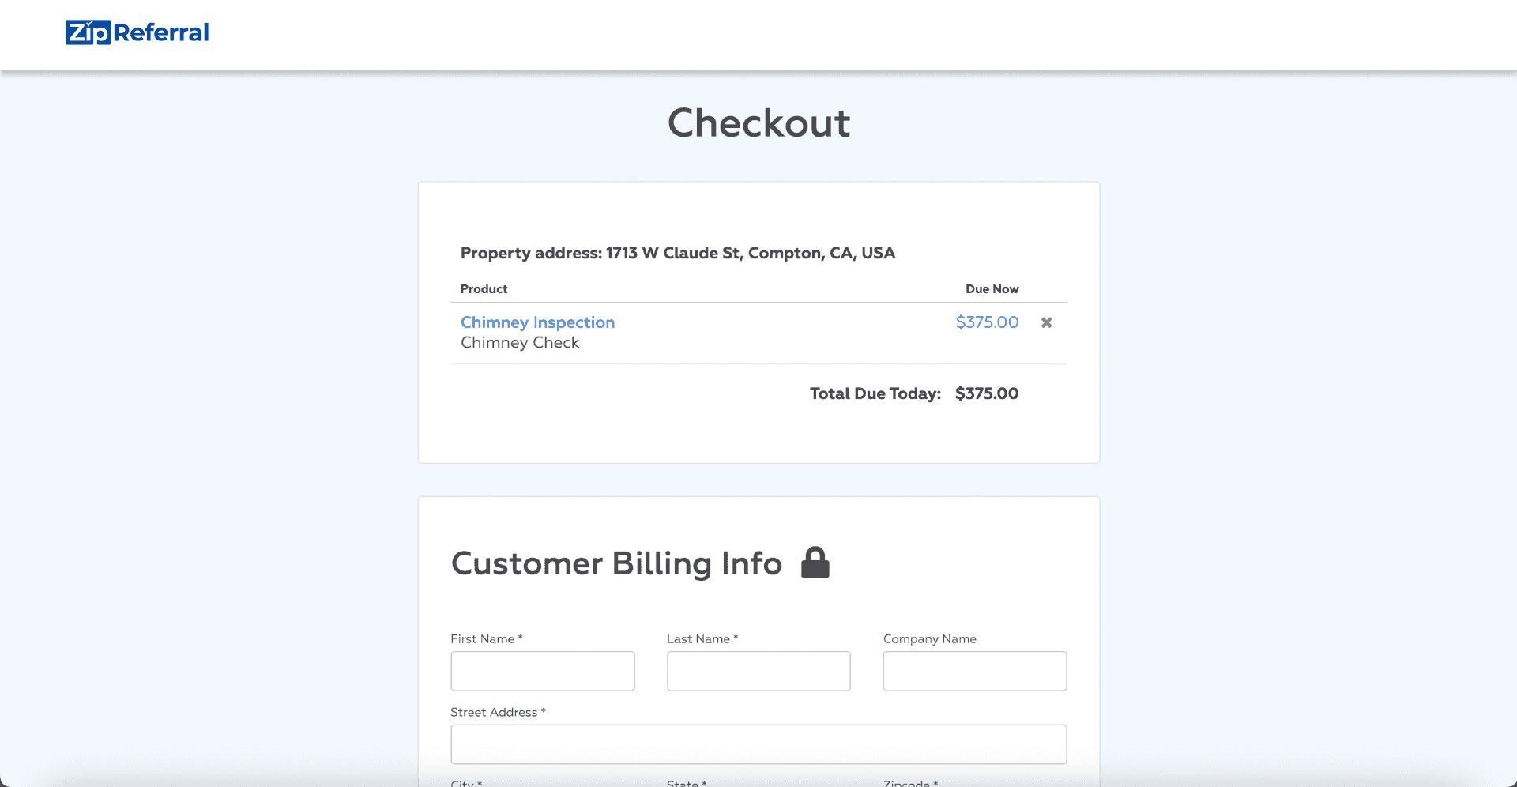Click the Last Name label

[x=698, y=638]
